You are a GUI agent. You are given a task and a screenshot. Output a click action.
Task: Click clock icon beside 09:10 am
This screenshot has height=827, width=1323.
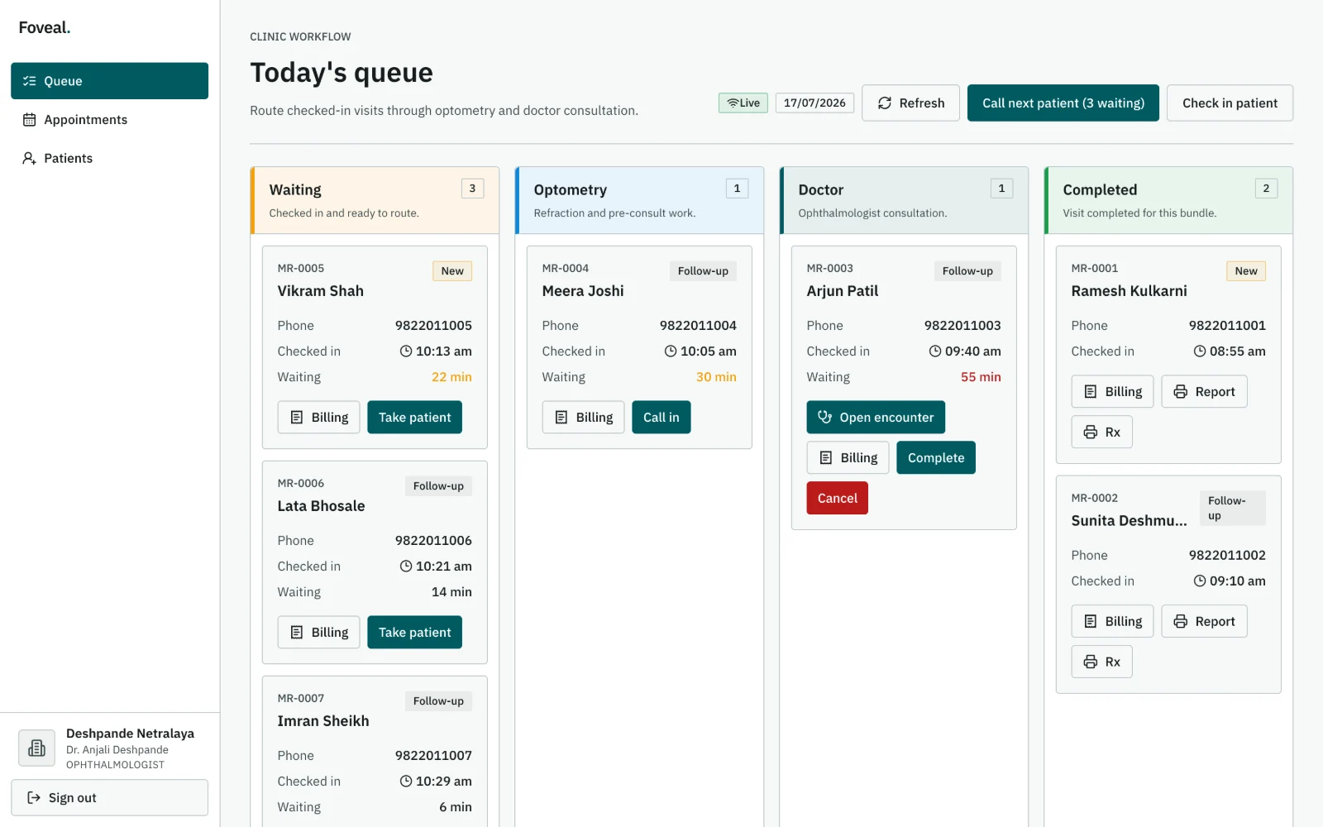coord(1200,581)
